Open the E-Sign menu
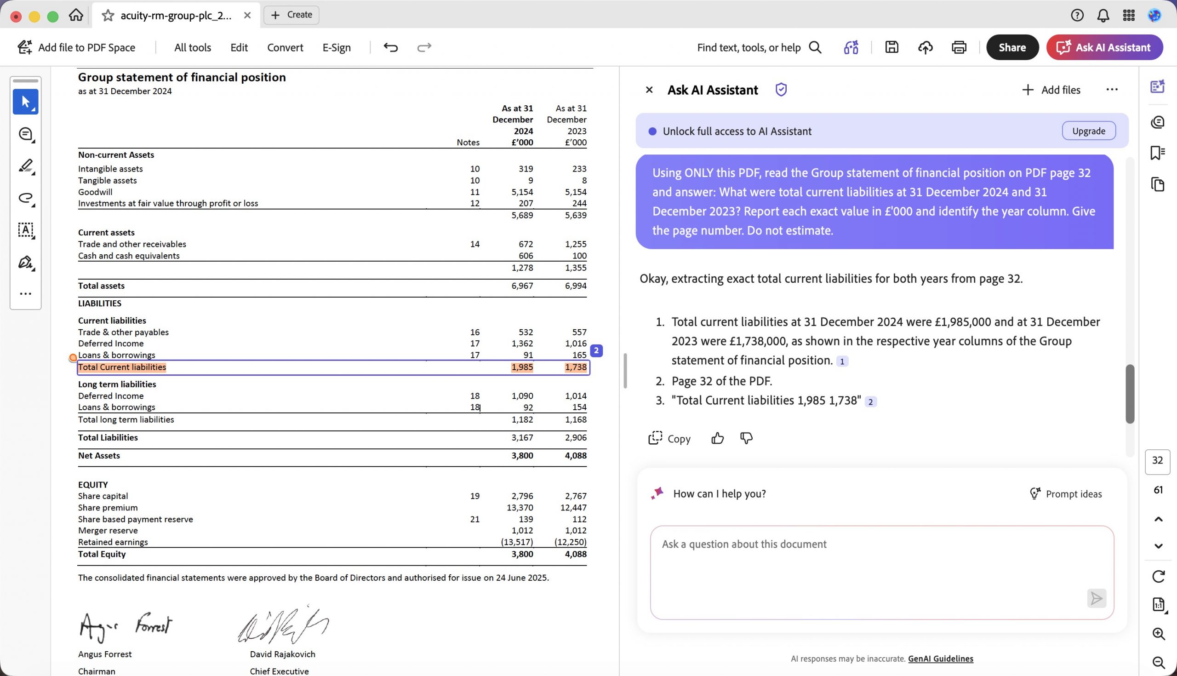This screenshot has height=676, width=1177. point(337,47)
